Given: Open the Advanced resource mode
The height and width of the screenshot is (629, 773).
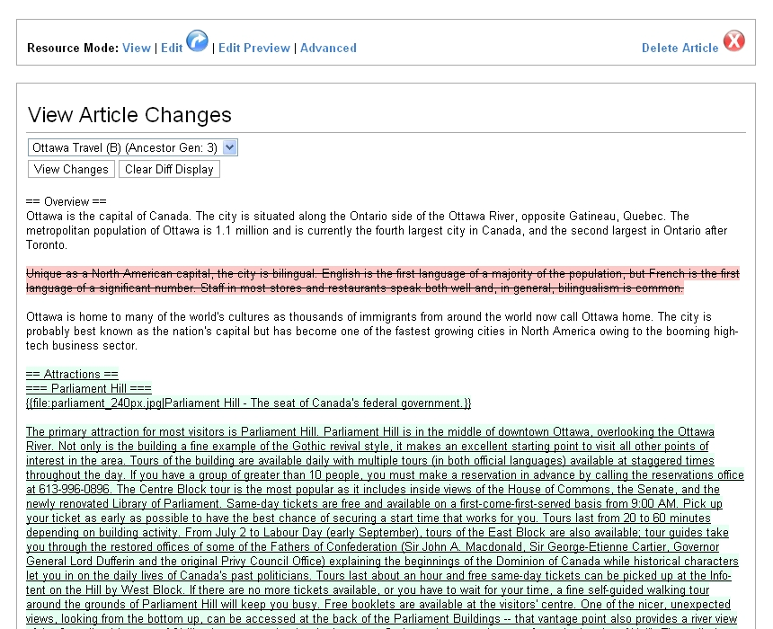Looking at the screenshot, I should [x=328, y=48].
